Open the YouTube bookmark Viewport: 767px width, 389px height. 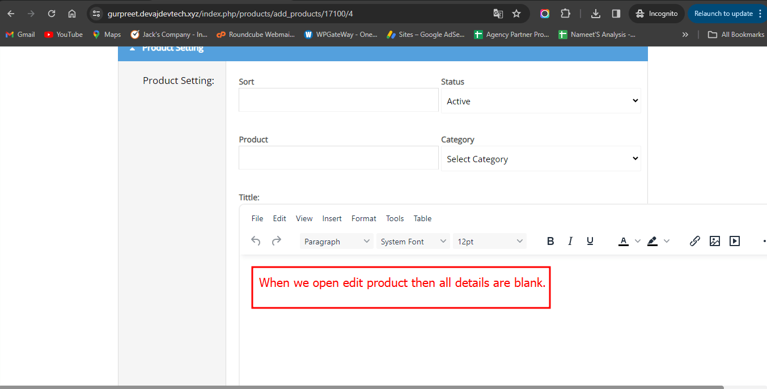63,35
